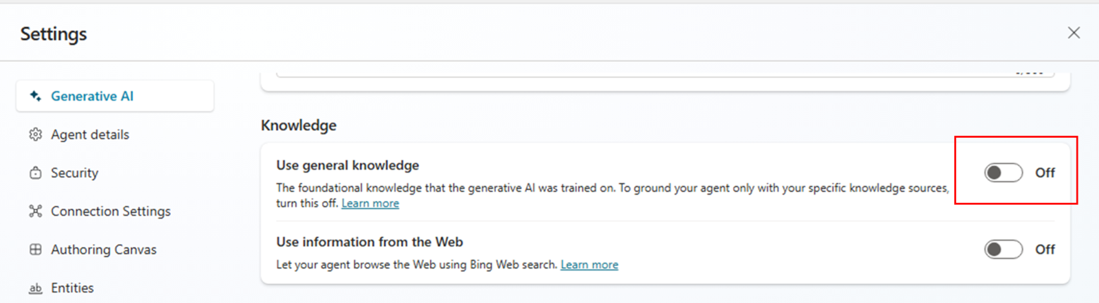Turn on Use information from the Web toggle
Image resolution: width=1099 pixels, height=303 pixels.
click(x=1003, y=250)
